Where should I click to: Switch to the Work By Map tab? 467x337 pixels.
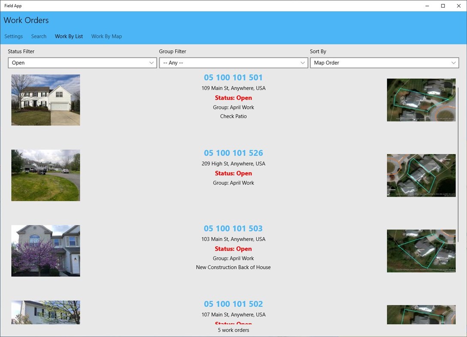click(x=106, y=36)
